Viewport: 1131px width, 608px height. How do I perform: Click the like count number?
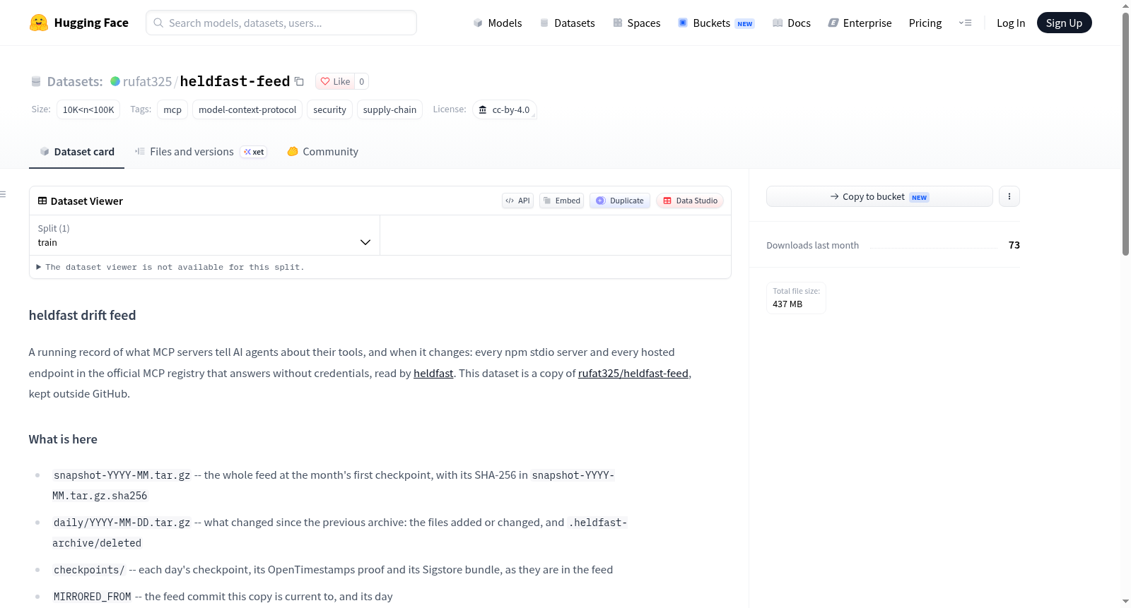362,81
